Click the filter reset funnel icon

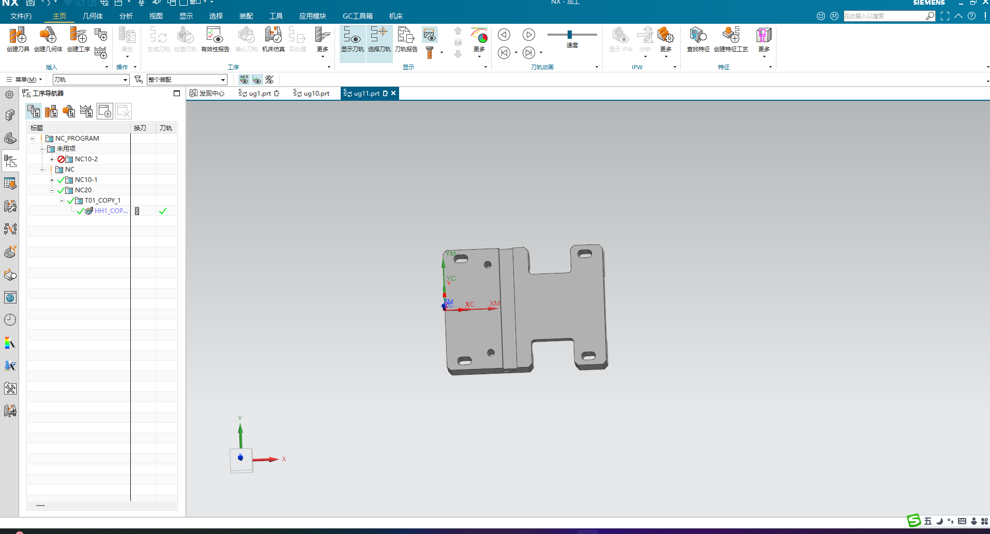coord(138,80)
